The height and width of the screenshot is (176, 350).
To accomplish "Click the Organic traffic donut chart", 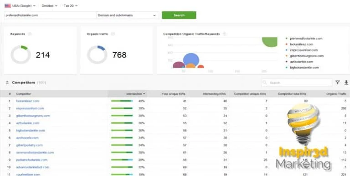I will coord(97,55).
